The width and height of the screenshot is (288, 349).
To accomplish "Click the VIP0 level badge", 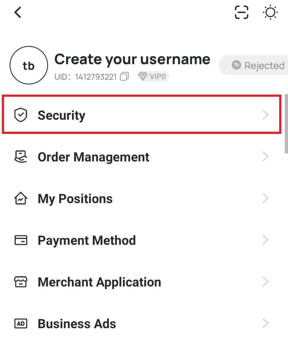I will click(153, 76).
